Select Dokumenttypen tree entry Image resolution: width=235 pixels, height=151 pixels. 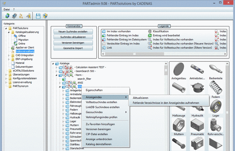click(24, 67)
